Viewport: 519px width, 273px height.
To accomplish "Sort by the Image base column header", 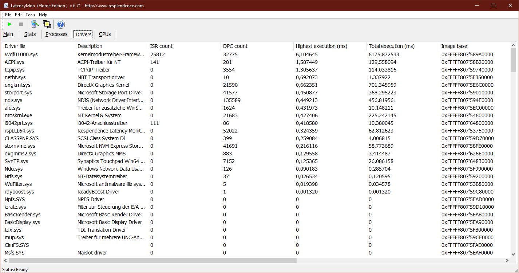I will (475, 46).
